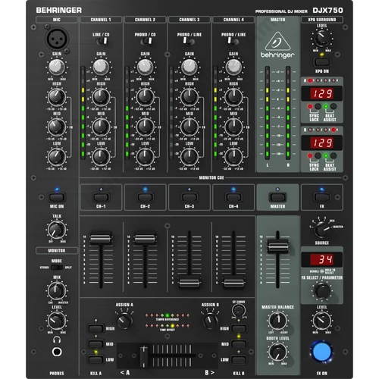
Task: Click the DJX750 model name text
Action: tap(327, 11)
